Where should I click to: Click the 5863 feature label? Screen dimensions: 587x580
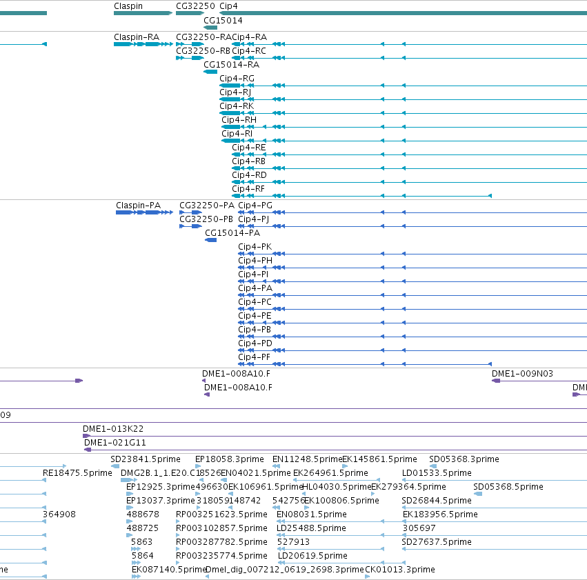pos(142,542)
